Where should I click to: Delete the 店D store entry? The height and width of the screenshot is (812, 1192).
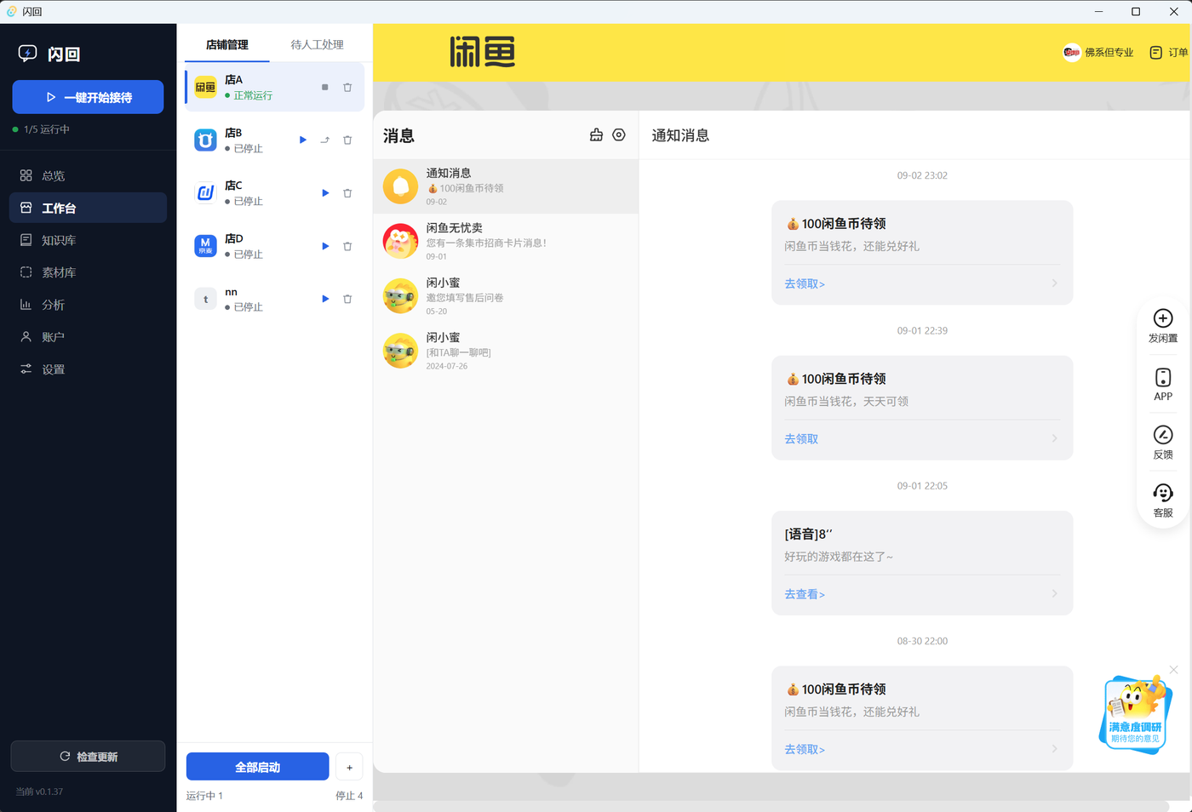(347, 246)
